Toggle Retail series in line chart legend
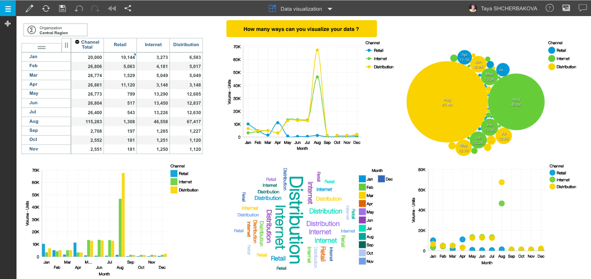 378,51
